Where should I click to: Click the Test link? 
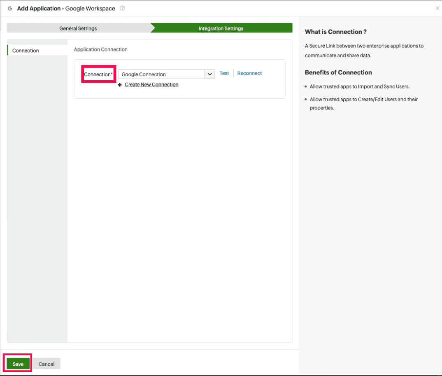[224, 73]
